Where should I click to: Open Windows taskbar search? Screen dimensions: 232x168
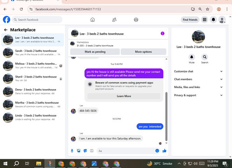[x=16, y=163]
